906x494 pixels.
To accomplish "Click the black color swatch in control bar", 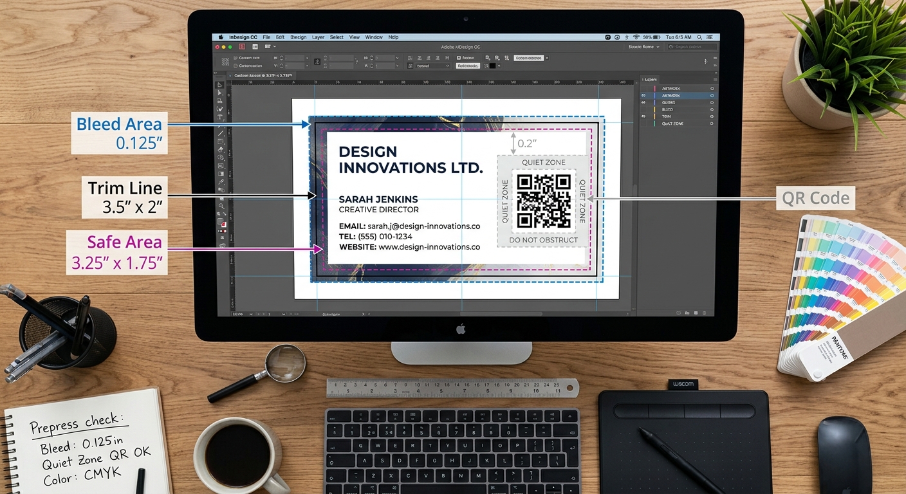I will click(x=492, y=66).
